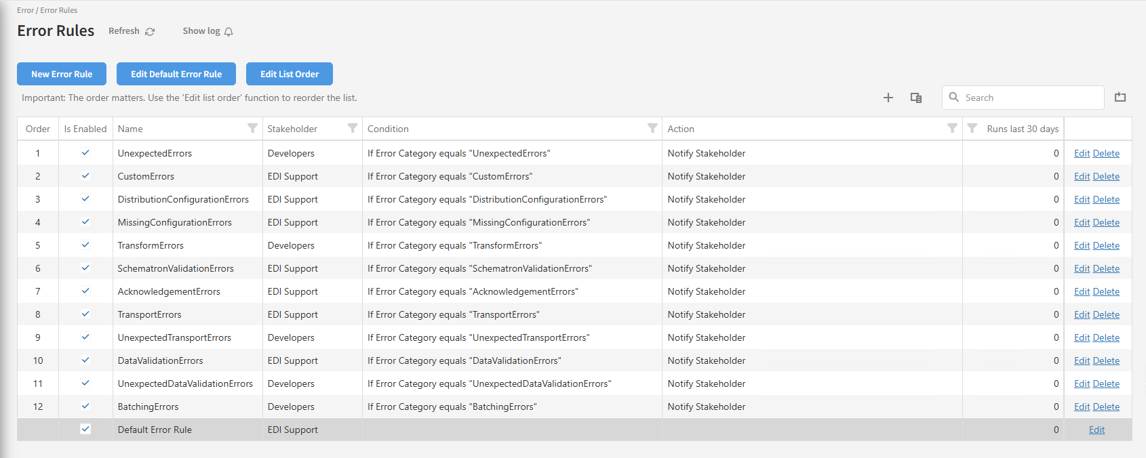The image size is (1146, 458).
Task: Sort by the Order column header
Action: click(38, 129)
